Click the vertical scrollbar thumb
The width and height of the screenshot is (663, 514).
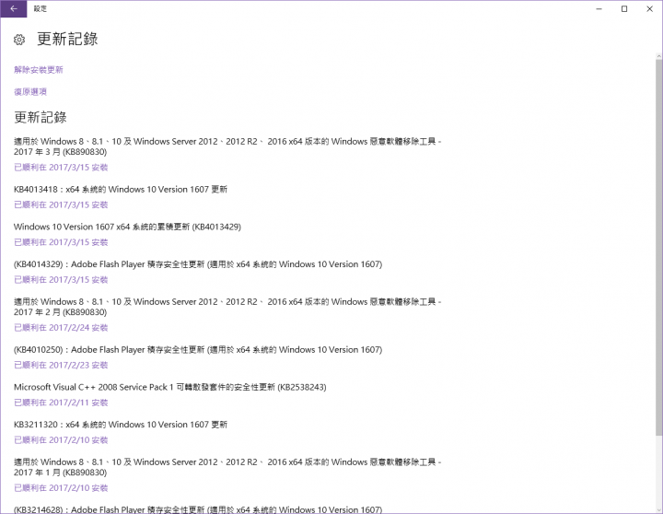658,247
